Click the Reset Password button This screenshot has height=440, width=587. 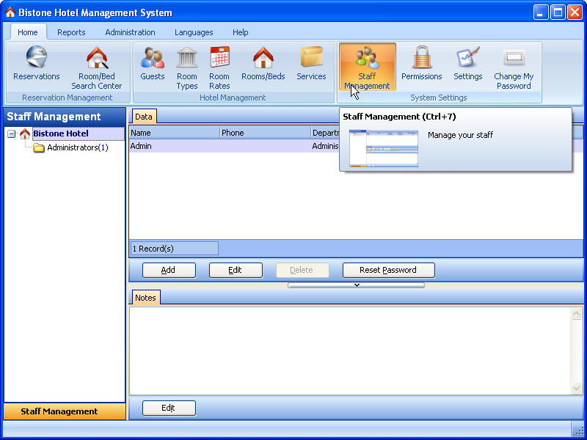click(388, 270)
